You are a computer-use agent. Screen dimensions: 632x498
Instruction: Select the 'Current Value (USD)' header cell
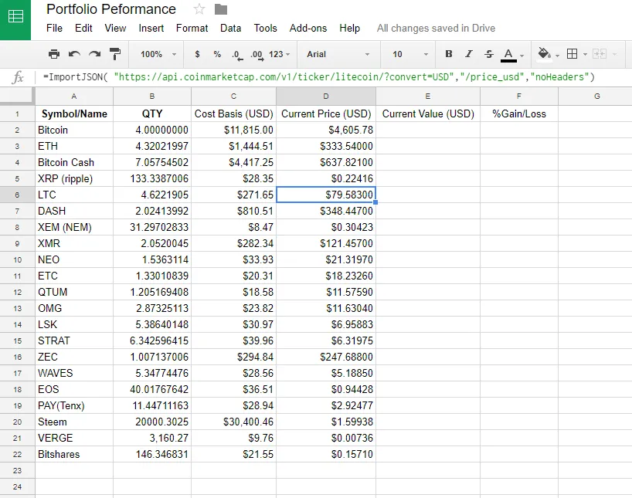pyautogui.click(x=428, y=114)
